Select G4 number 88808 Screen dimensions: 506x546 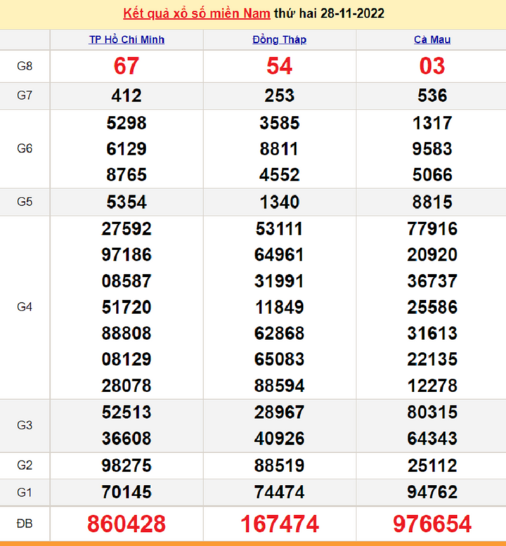point(126,333)
